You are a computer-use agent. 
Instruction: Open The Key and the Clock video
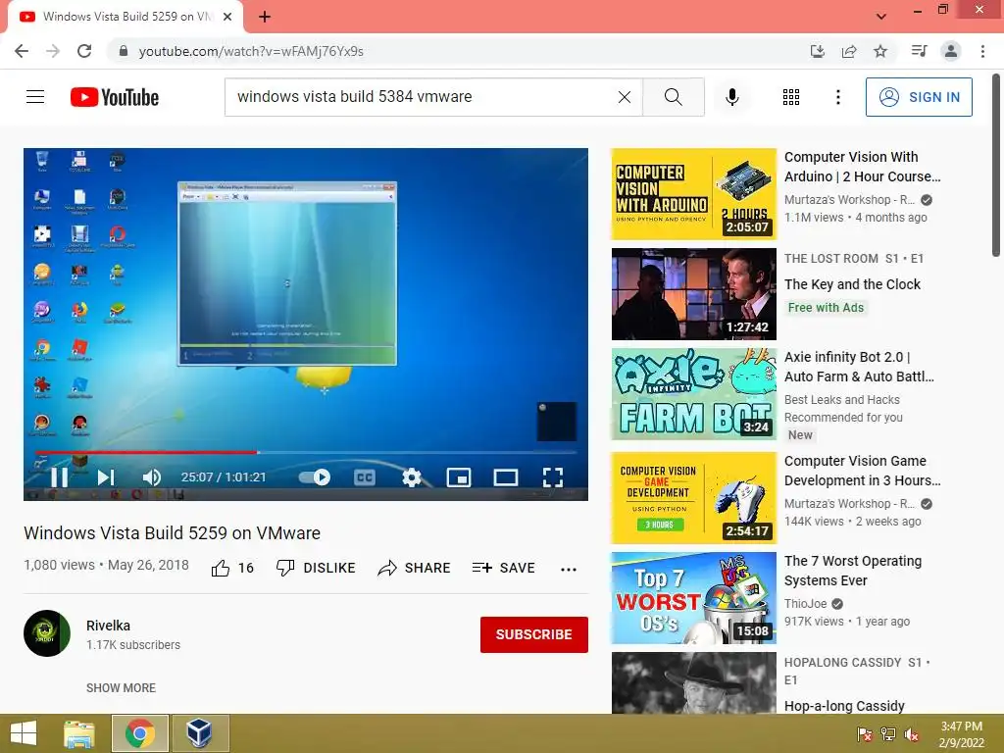point(852,284)
